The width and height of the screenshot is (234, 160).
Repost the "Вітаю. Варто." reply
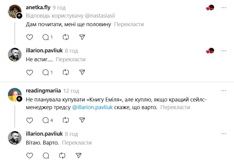(x=62, y=155)
